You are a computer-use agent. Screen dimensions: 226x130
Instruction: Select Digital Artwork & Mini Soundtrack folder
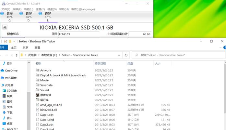[61, 75]
